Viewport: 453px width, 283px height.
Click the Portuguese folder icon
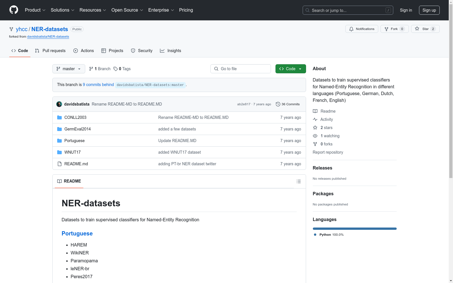[59, 141]
